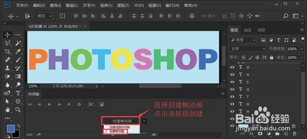Click the create new layer icon
307x139 pixels.
286,134
